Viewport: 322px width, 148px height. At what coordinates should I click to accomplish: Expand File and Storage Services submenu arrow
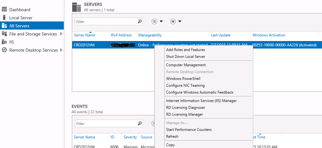61,34
